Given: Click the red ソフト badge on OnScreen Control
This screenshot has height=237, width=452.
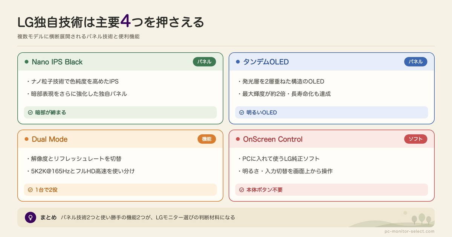Looking at the screenshot, I should click(x=416, y=139).
